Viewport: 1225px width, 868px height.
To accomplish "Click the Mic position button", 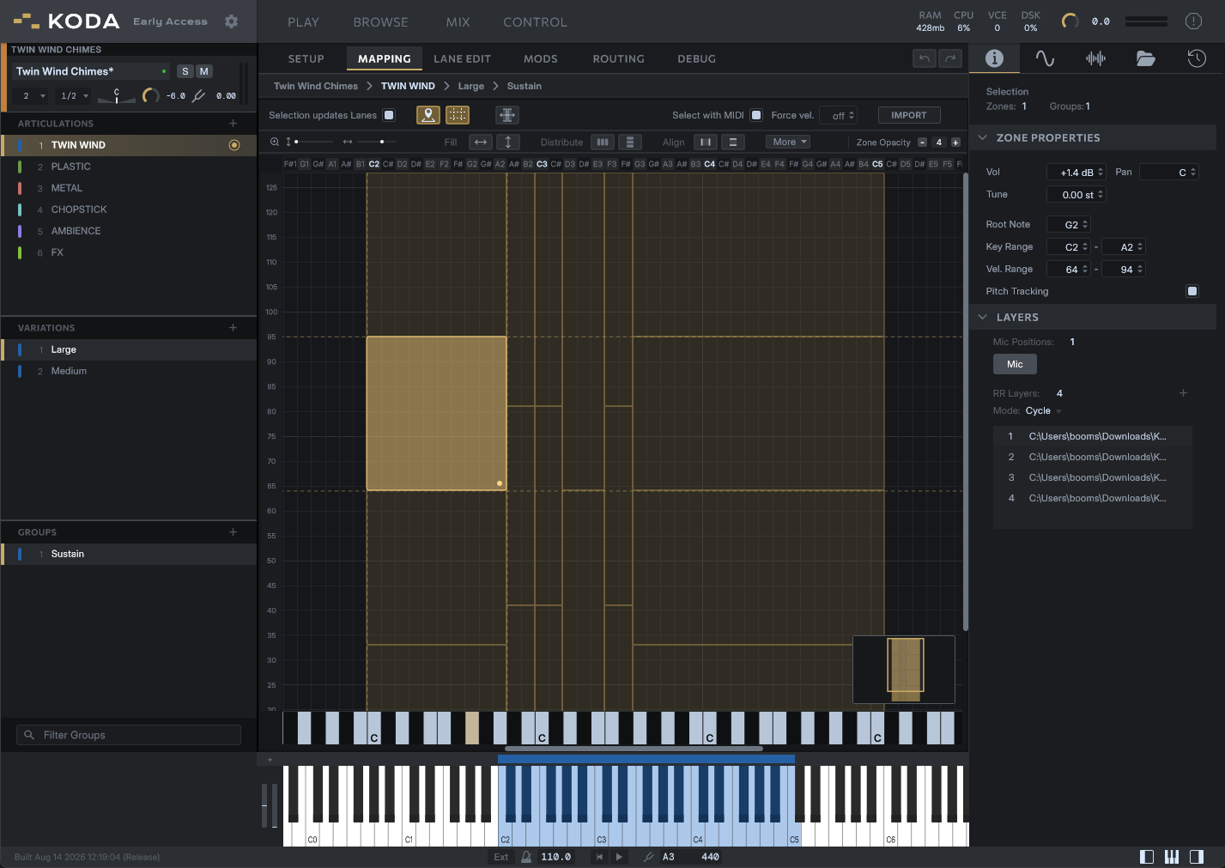I will tap(1015, 364).
